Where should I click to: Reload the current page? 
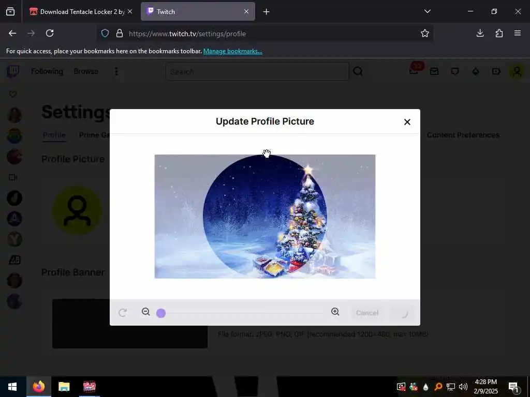pyautogui.click(x=50, y=34)
